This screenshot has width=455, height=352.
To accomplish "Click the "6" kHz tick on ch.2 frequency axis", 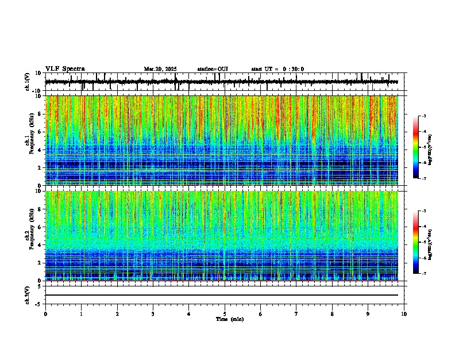I will click(x=40, y=227).
